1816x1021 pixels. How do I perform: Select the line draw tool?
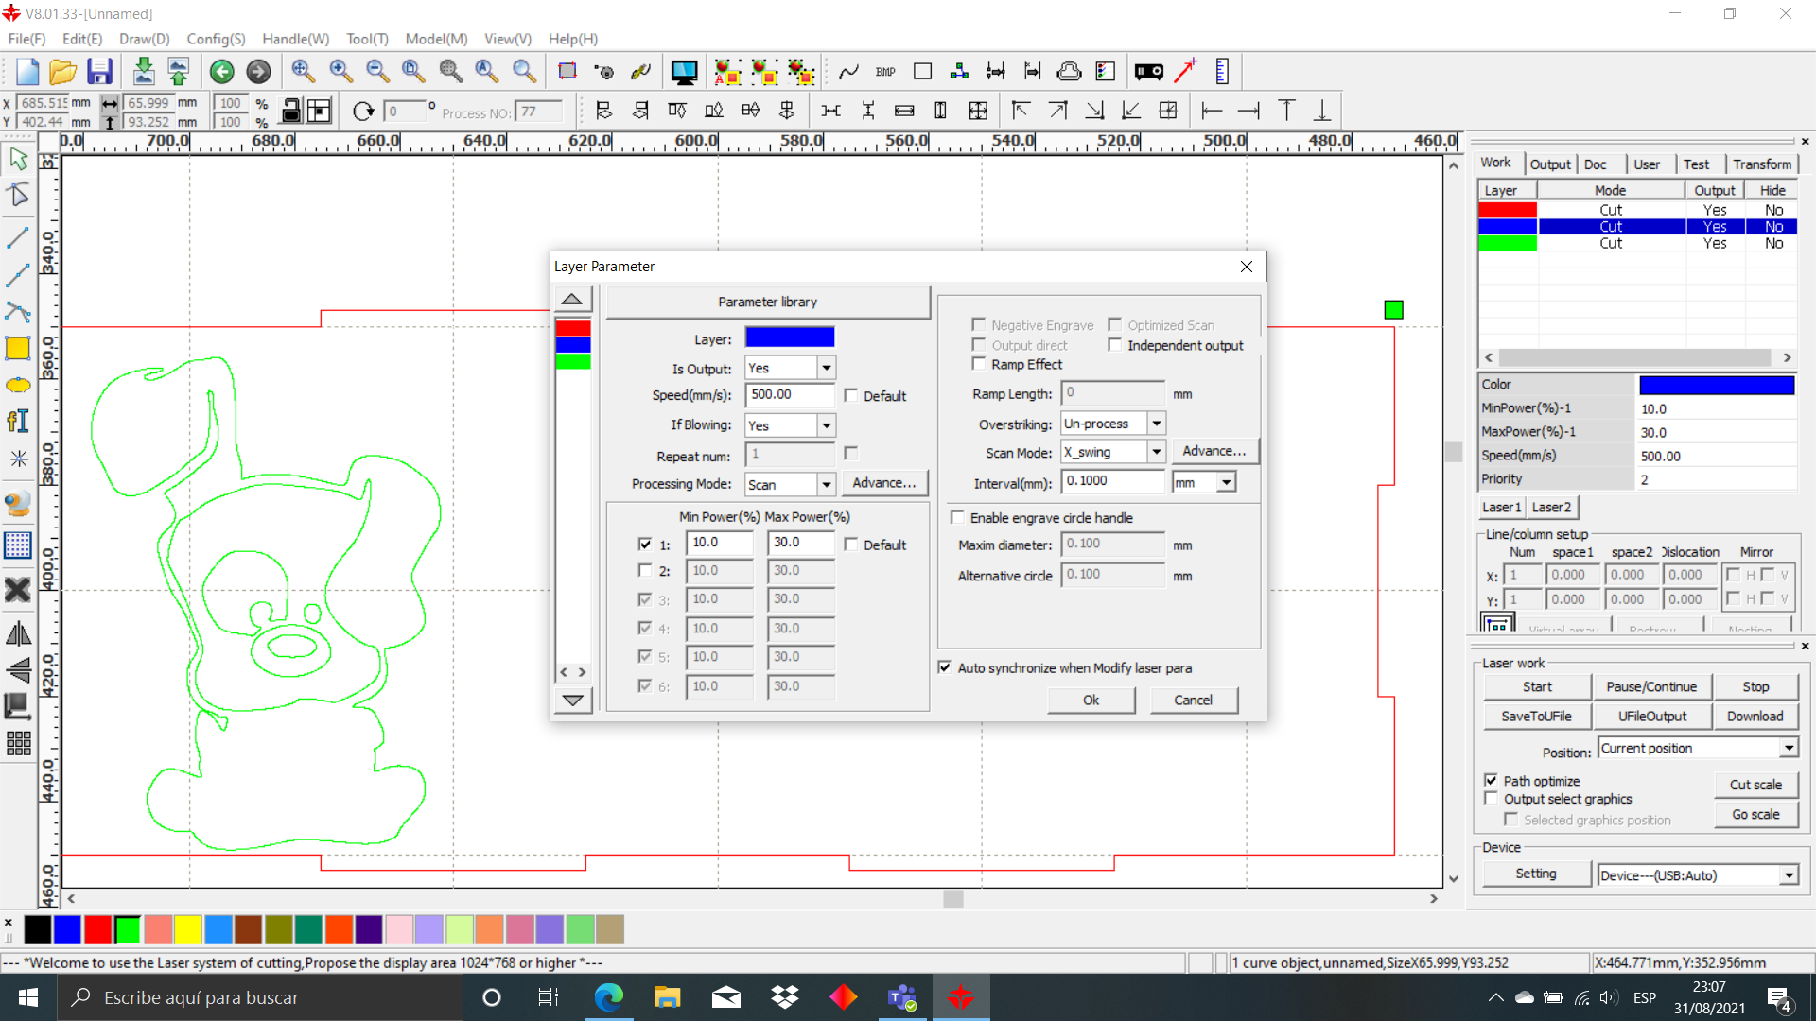pos(18,238)
